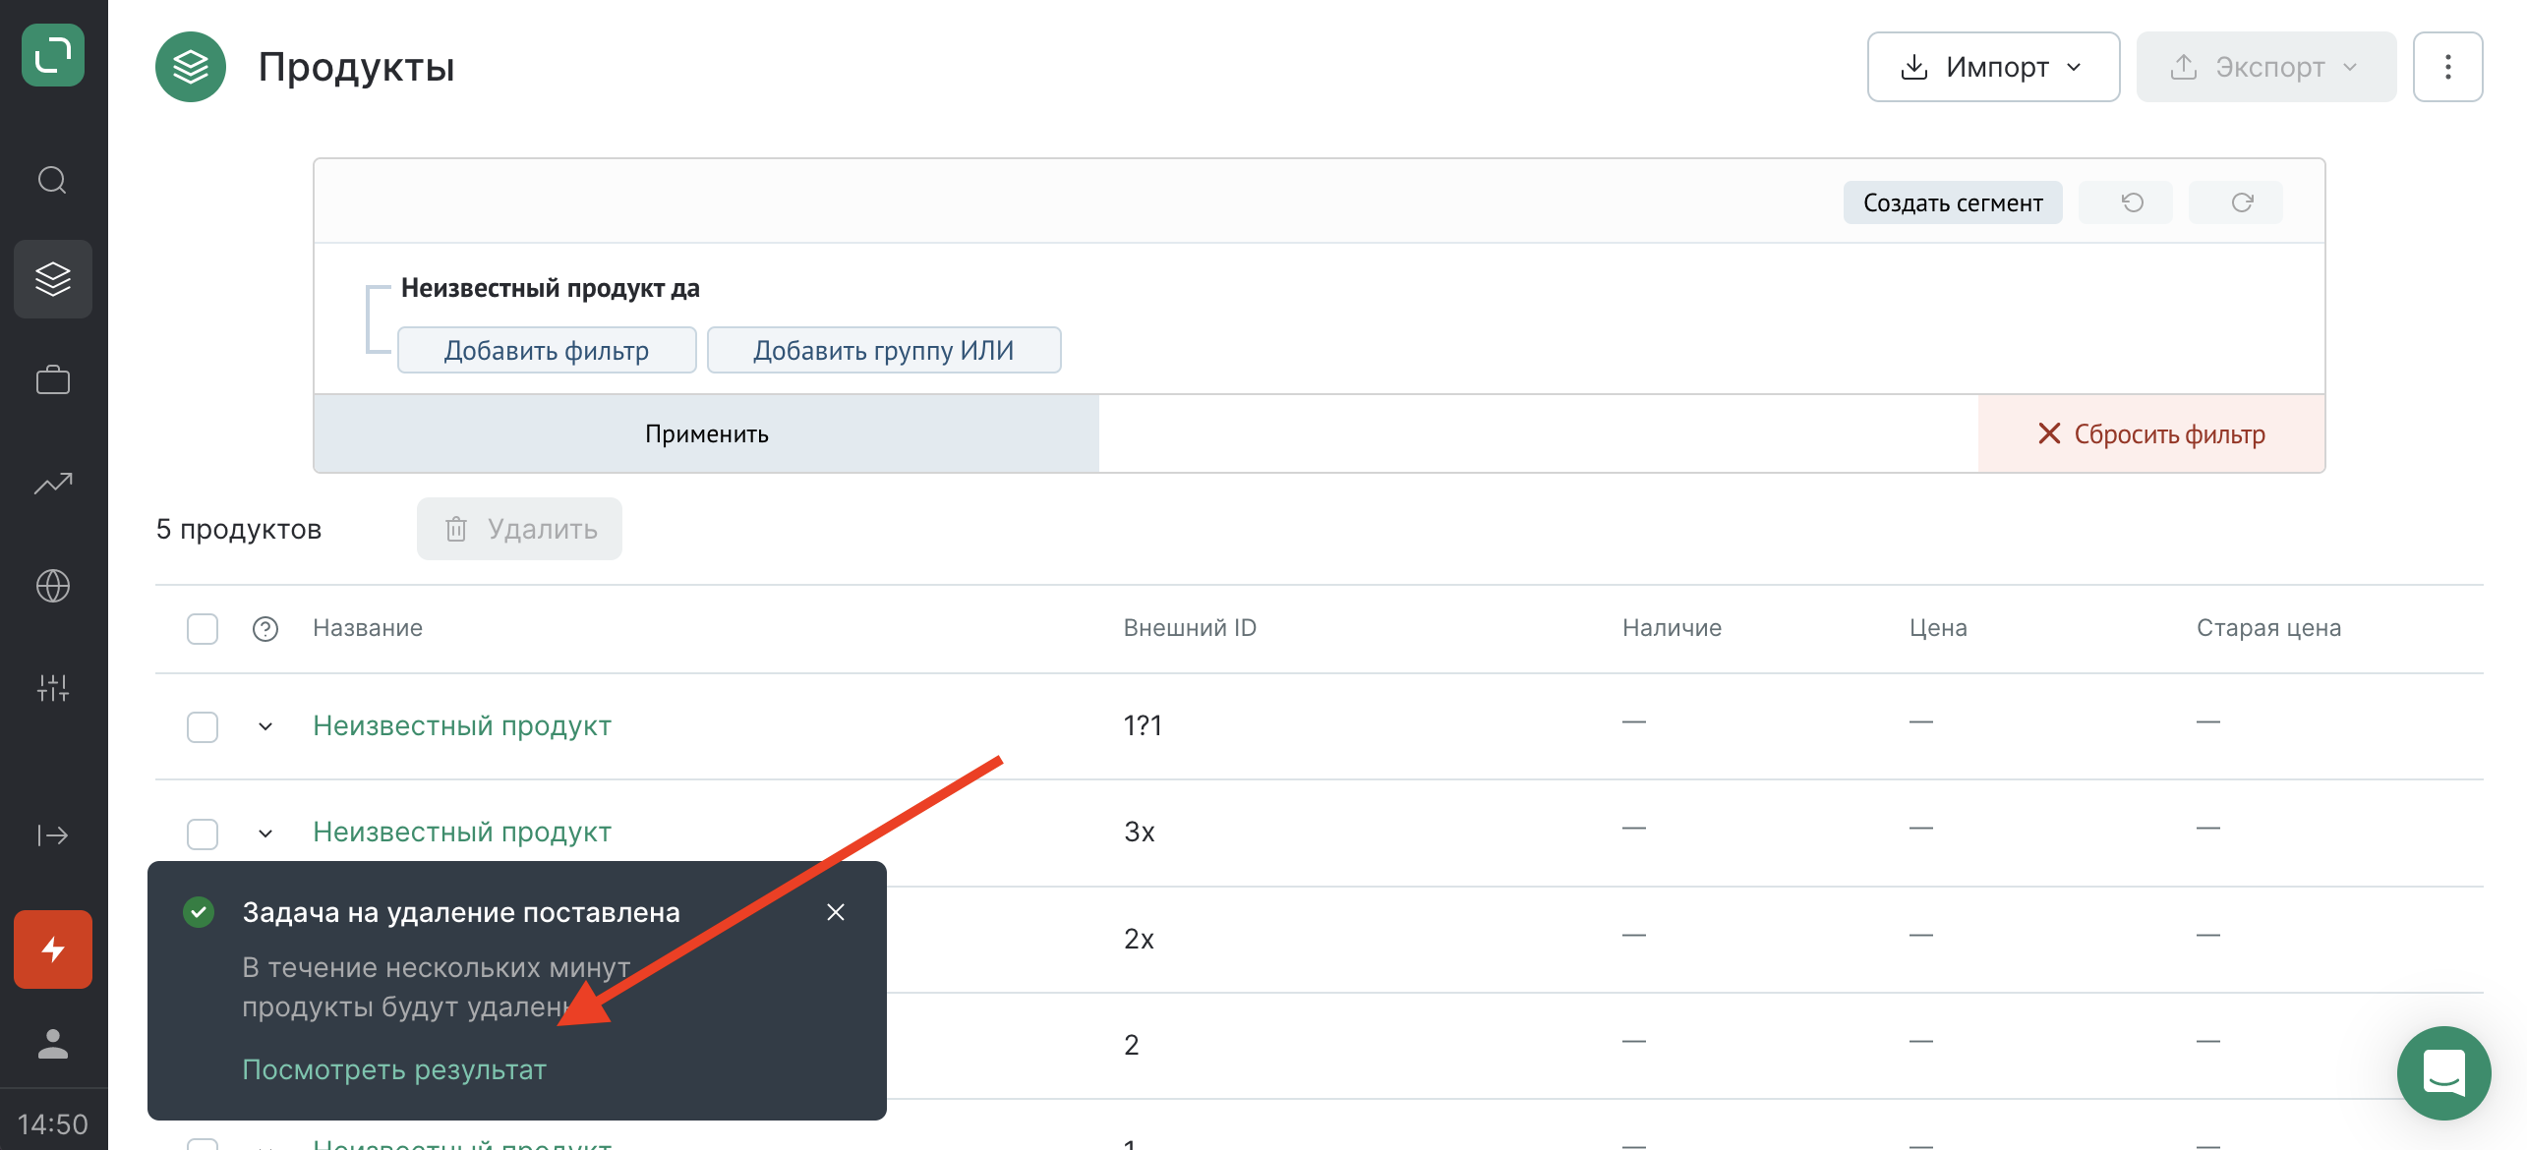Tick the select-all checkbox in table header
This screenshot has width=2527, height=1150.
203,629
